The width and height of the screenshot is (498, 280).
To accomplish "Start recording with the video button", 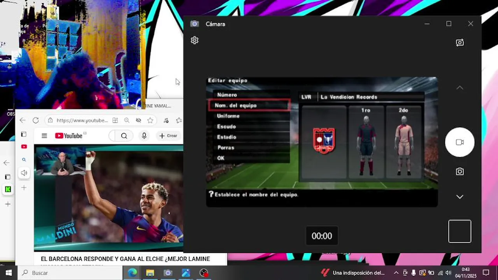I will 459,142.
